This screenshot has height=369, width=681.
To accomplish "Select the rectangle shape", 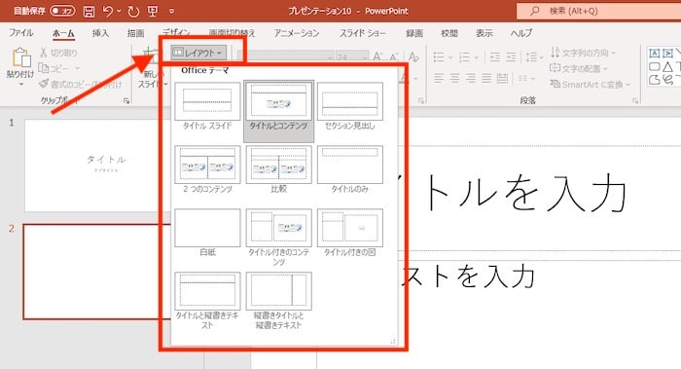I will coord(654,66).
